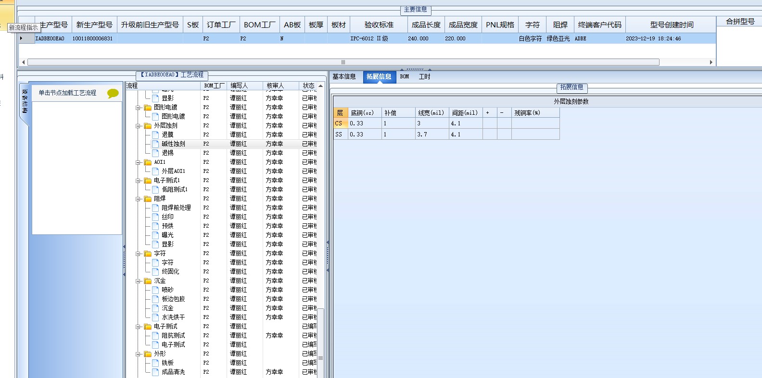Screen dimensions: 762x378
Task: Click the document icon beside 退膜
Action: (x=155, y=134)
